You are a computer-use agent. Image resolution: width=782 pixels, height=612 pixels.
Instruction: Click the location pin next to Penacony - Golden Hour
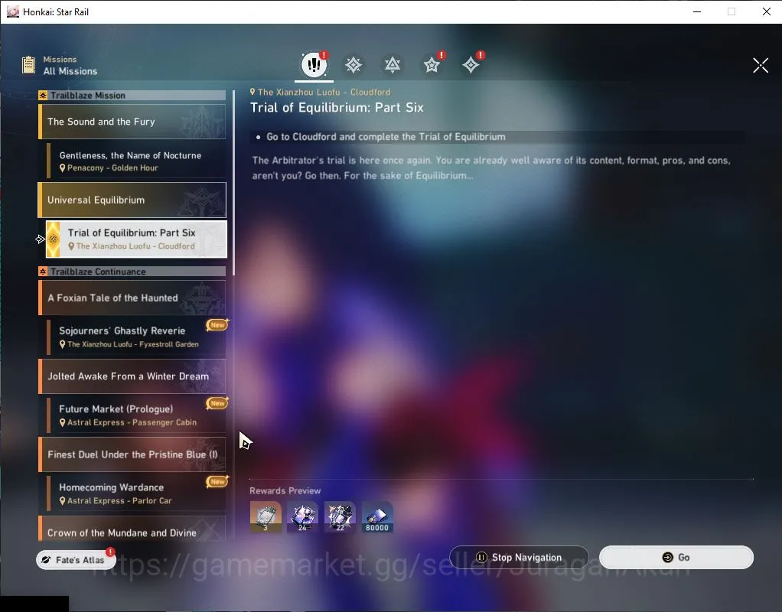click(62, 168)
